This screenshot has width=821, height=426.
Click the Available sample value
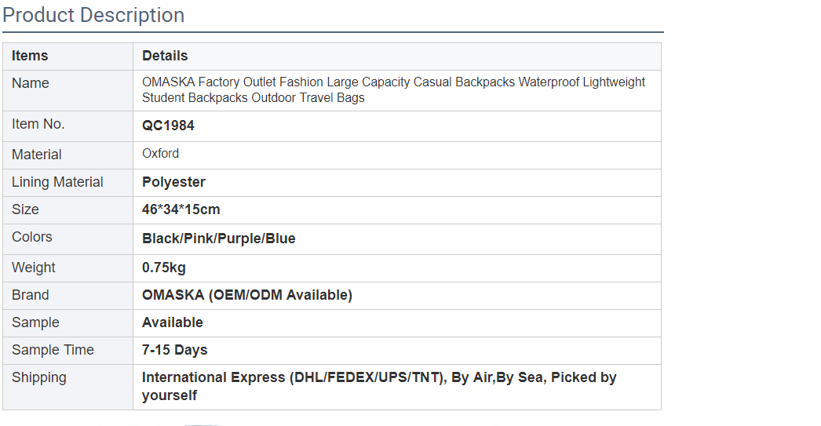pyautogui.click(x=172, y=322)
